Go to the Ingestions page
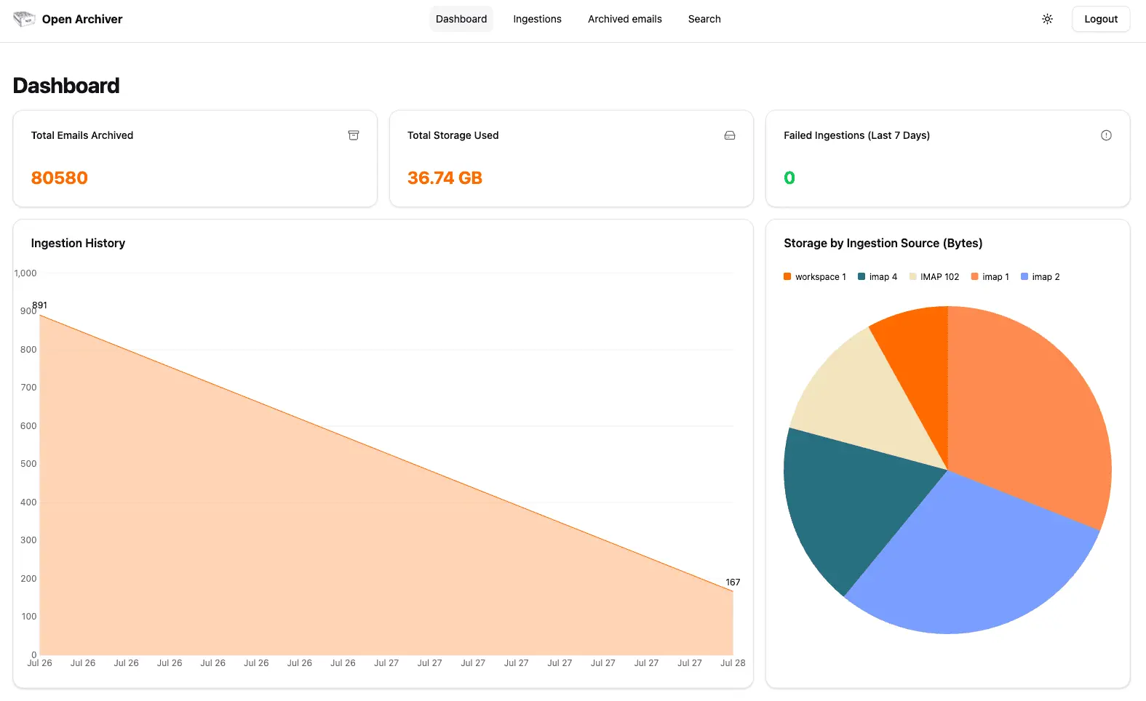 point(537,19)
